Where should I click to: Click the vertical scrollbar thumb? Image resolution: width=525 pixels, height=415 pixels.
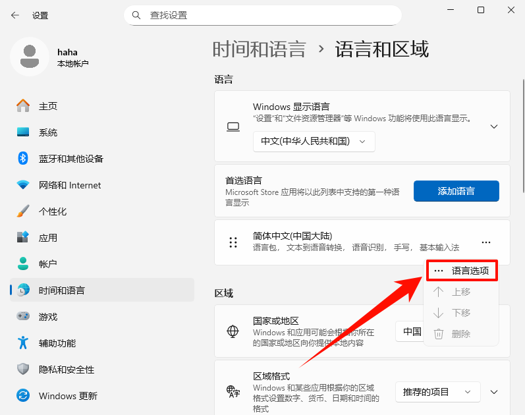(523, 136)
